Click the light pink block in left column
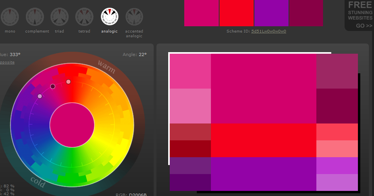Image resolution: width=374 pixels, height=196 pixels. pos(190,106)
